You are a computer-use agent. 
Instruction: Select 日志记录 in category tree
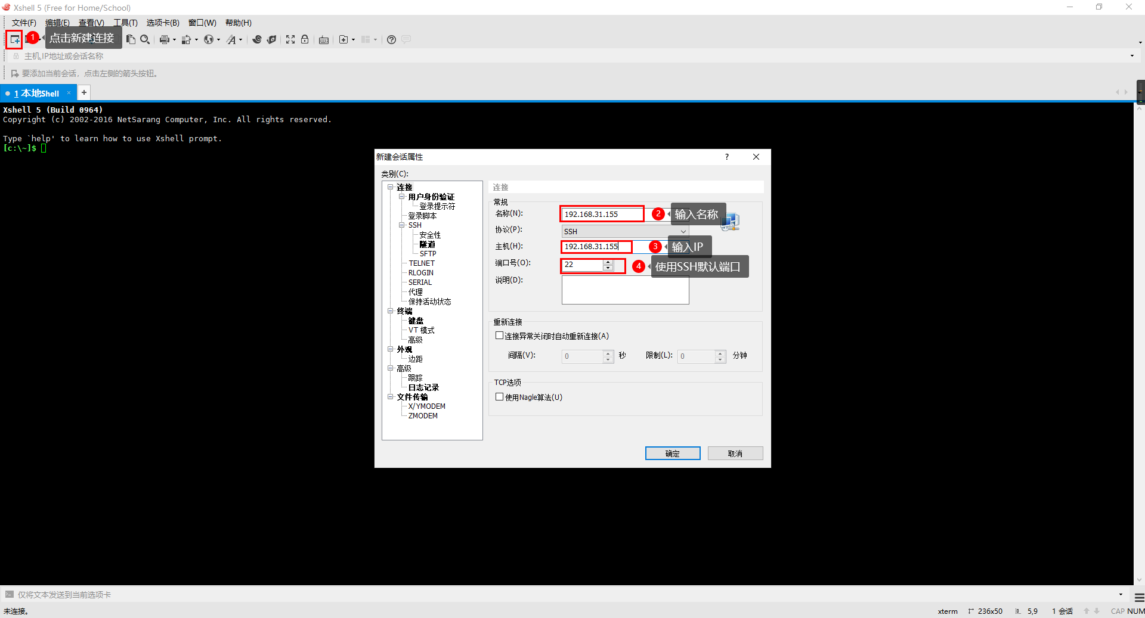pyautogui.click(x=423, y=387)
